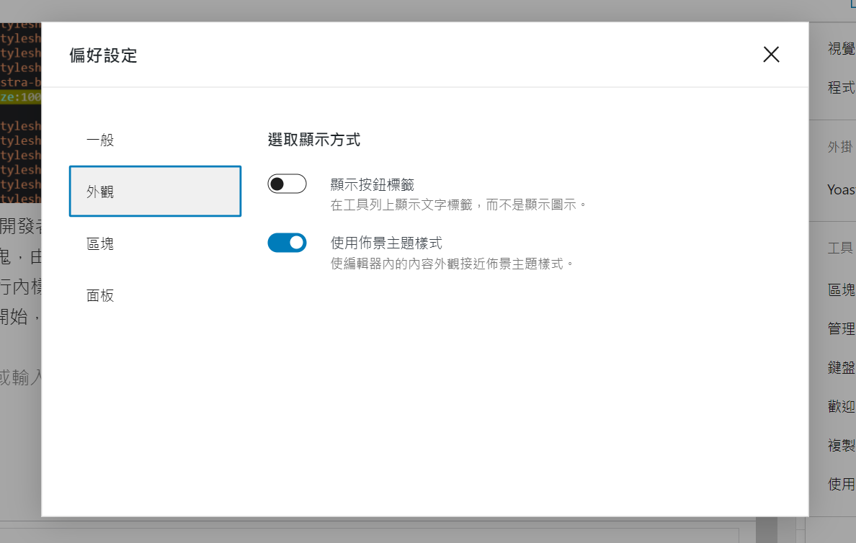Click the 使用 menu item at right
The image size is (856, 543).
tap(842, 483)
